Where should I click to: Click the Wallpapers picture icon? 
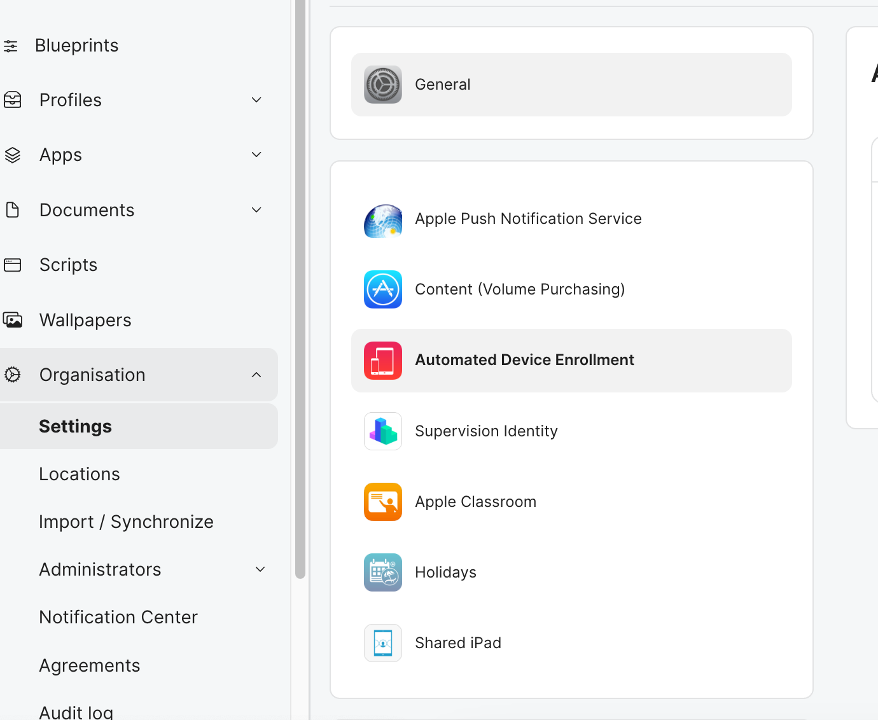12,320
